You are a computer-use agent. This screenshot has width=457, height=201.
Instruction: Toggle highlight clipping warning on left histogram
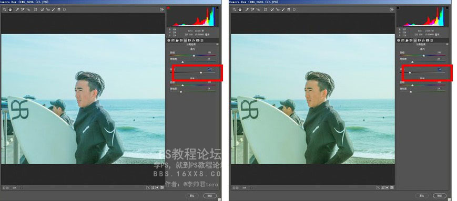point(217,8)
